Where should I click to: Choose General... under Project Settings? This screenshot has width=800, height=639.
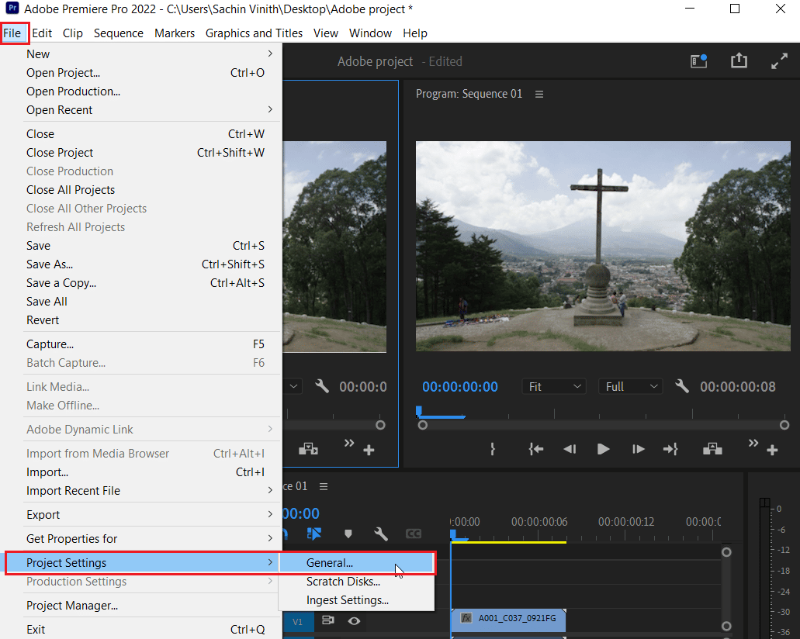(357, 563)
